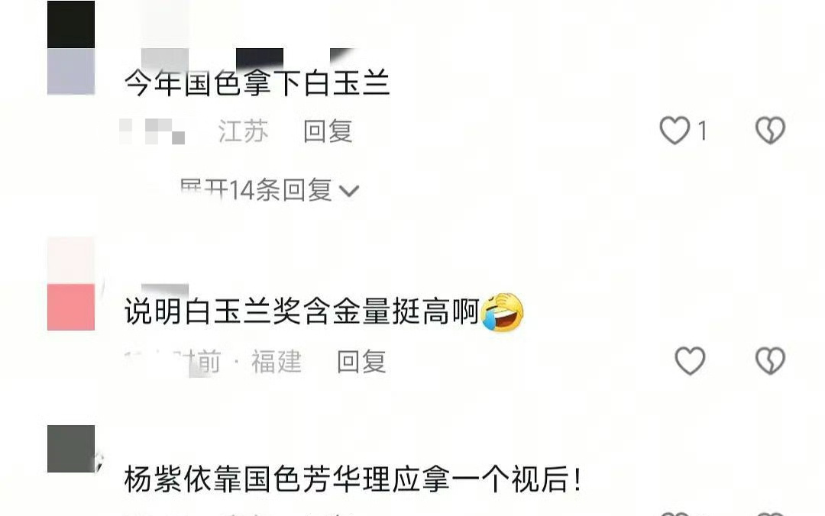Click the 江苏 location label
This screenshot has width=825, height=516.
click(243, 131)
